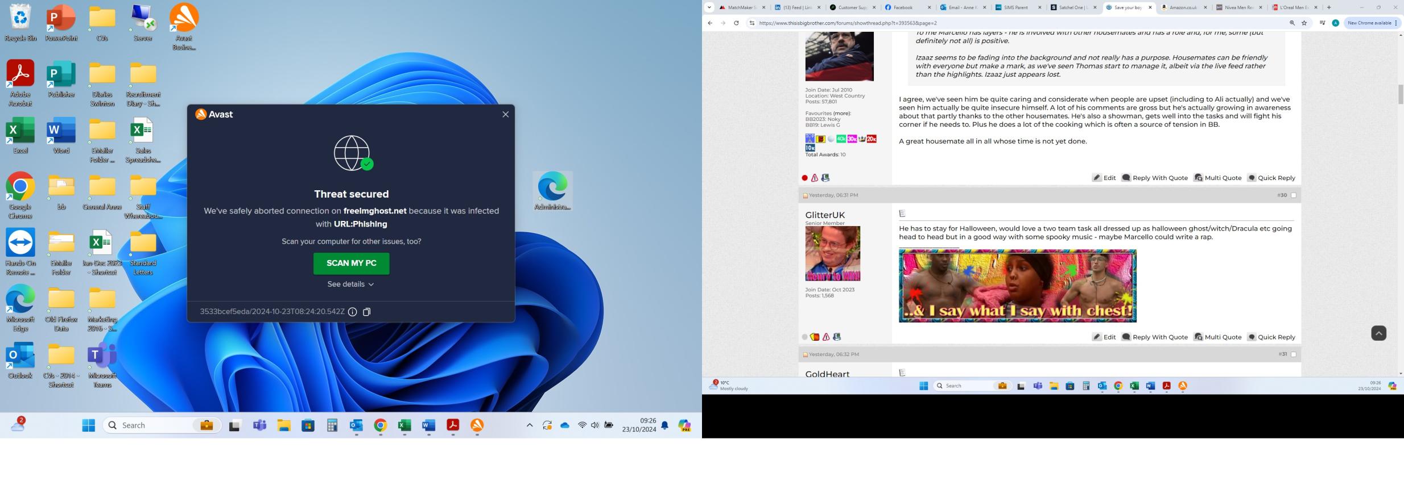Close the Avast threat secured popup
This screenshot has height=485, width=1404.
tap(505, 114)
